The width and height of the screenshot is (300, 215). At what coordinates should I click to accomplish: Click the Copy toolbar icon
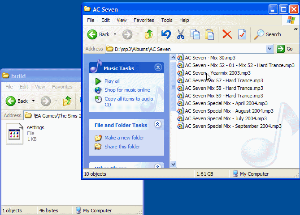point(195,34)
